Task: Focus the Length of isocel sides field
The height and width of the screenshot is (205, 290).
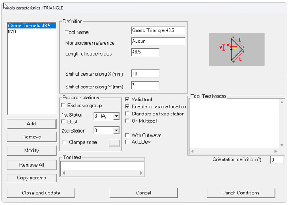Action: tap(145, 52)
